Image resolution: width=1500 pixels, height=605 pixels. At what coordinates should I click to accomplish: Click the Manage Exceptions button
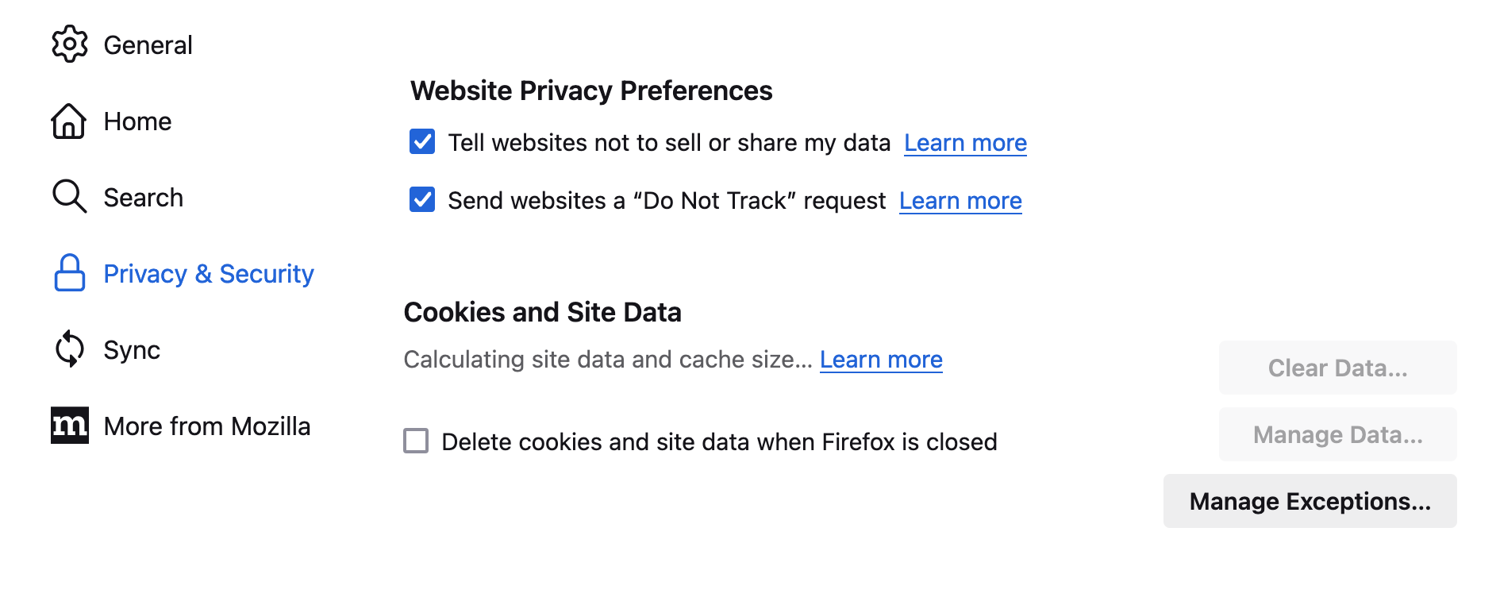(1310, 501)
